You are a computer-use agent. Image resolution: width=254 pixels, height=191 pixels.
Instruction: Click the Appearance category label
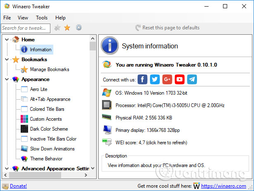click(36, 79)
